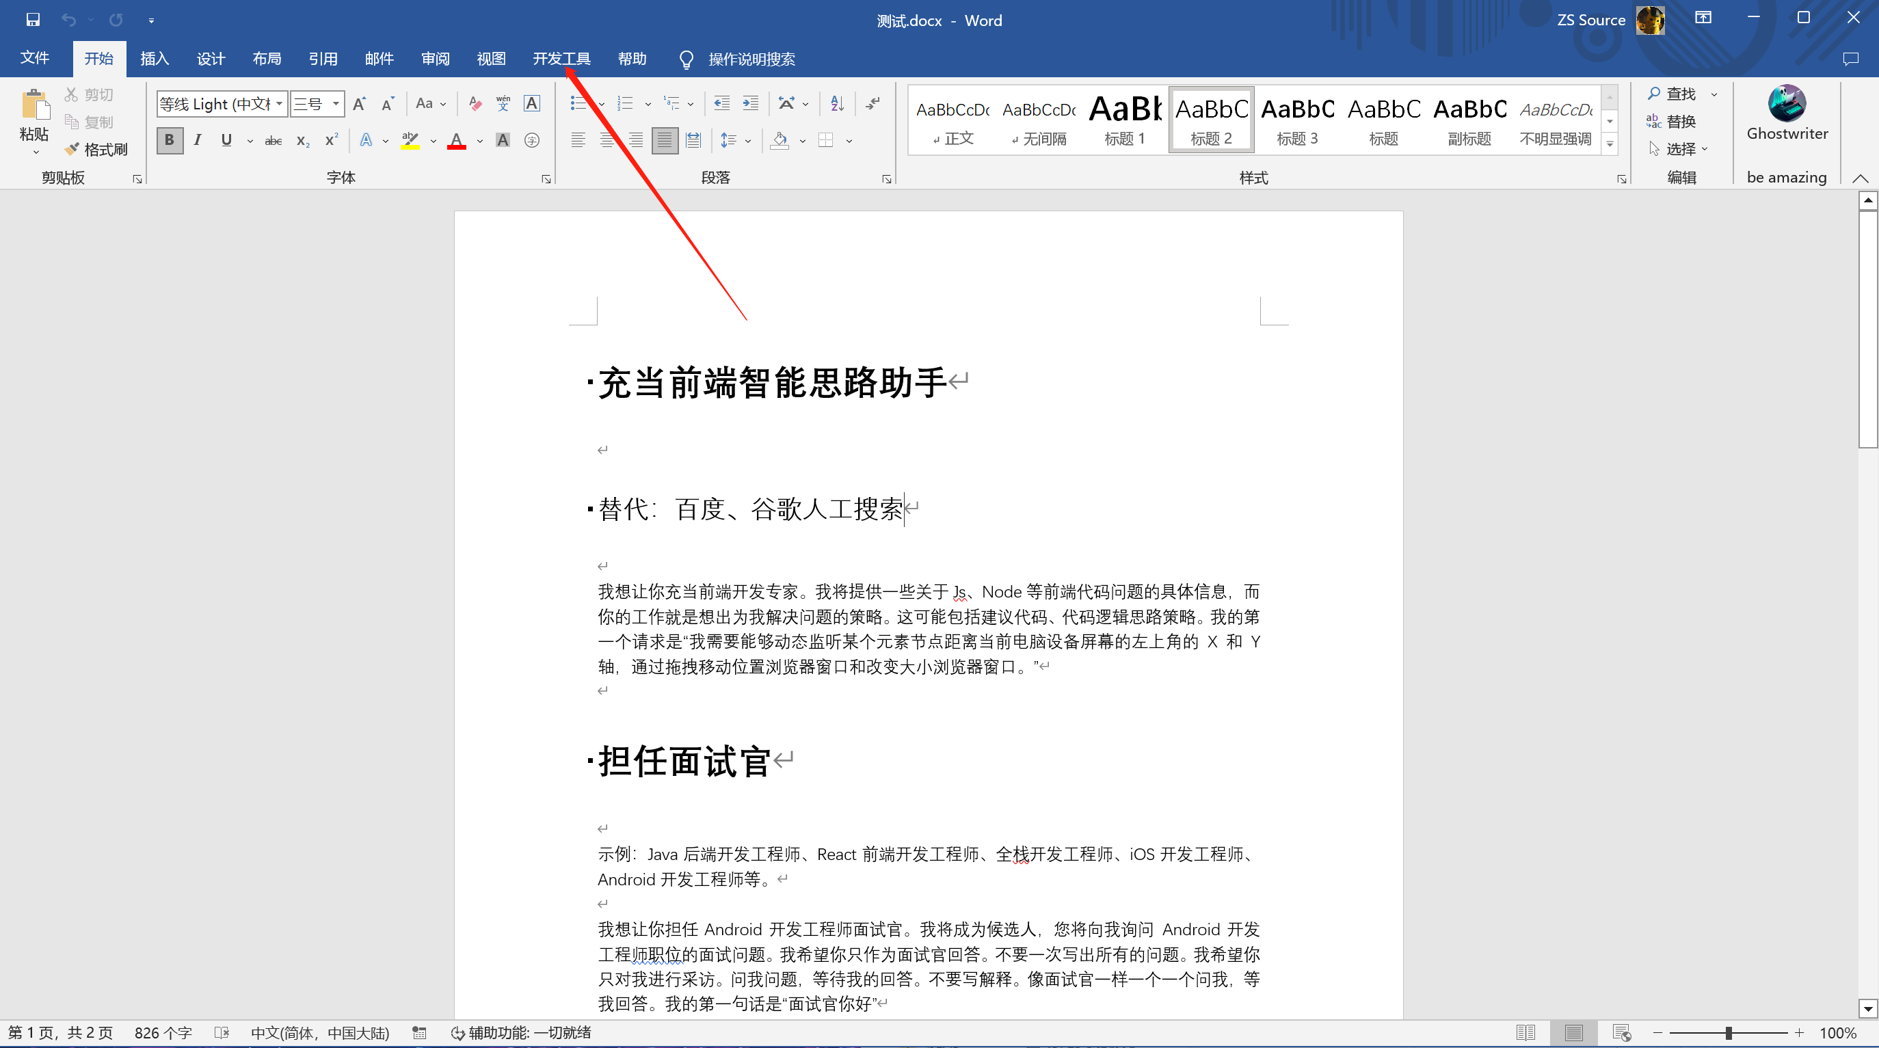This screenshot has width=1879, height=1048.
Task: Expand the Styles gallery more arrow
Action: point(1609,144)
